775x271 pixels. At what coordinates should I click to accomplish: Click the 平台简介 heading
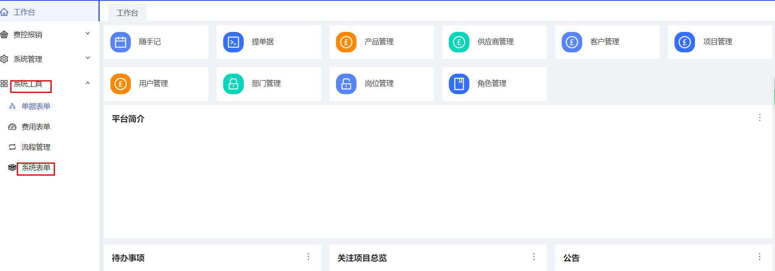[128, 119]
